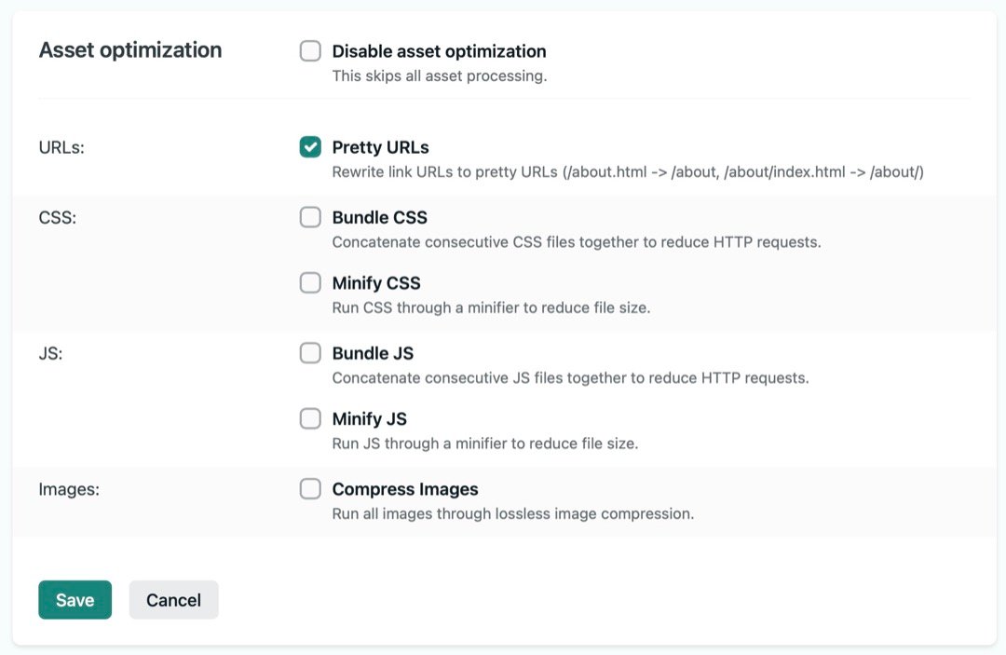
Task: Click the Bundle CSS label text
Action: tap(379, 217)
